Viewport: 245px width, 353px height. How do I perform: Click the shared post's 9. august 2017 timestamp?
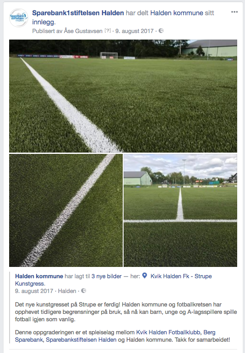pyautogui.click(x=34, y=291)
